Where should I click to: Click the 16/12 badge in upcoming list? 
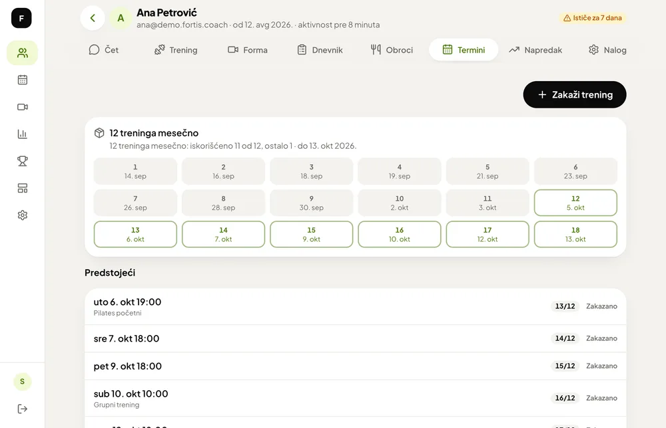(565, 398)
